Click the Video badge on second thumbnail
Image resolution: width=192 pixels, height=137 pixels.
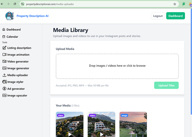[x=92, y=116]
